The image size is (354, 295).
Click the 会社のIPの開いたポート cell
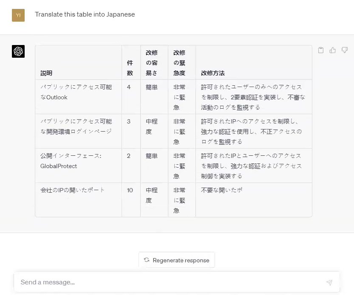click(78, 200)
